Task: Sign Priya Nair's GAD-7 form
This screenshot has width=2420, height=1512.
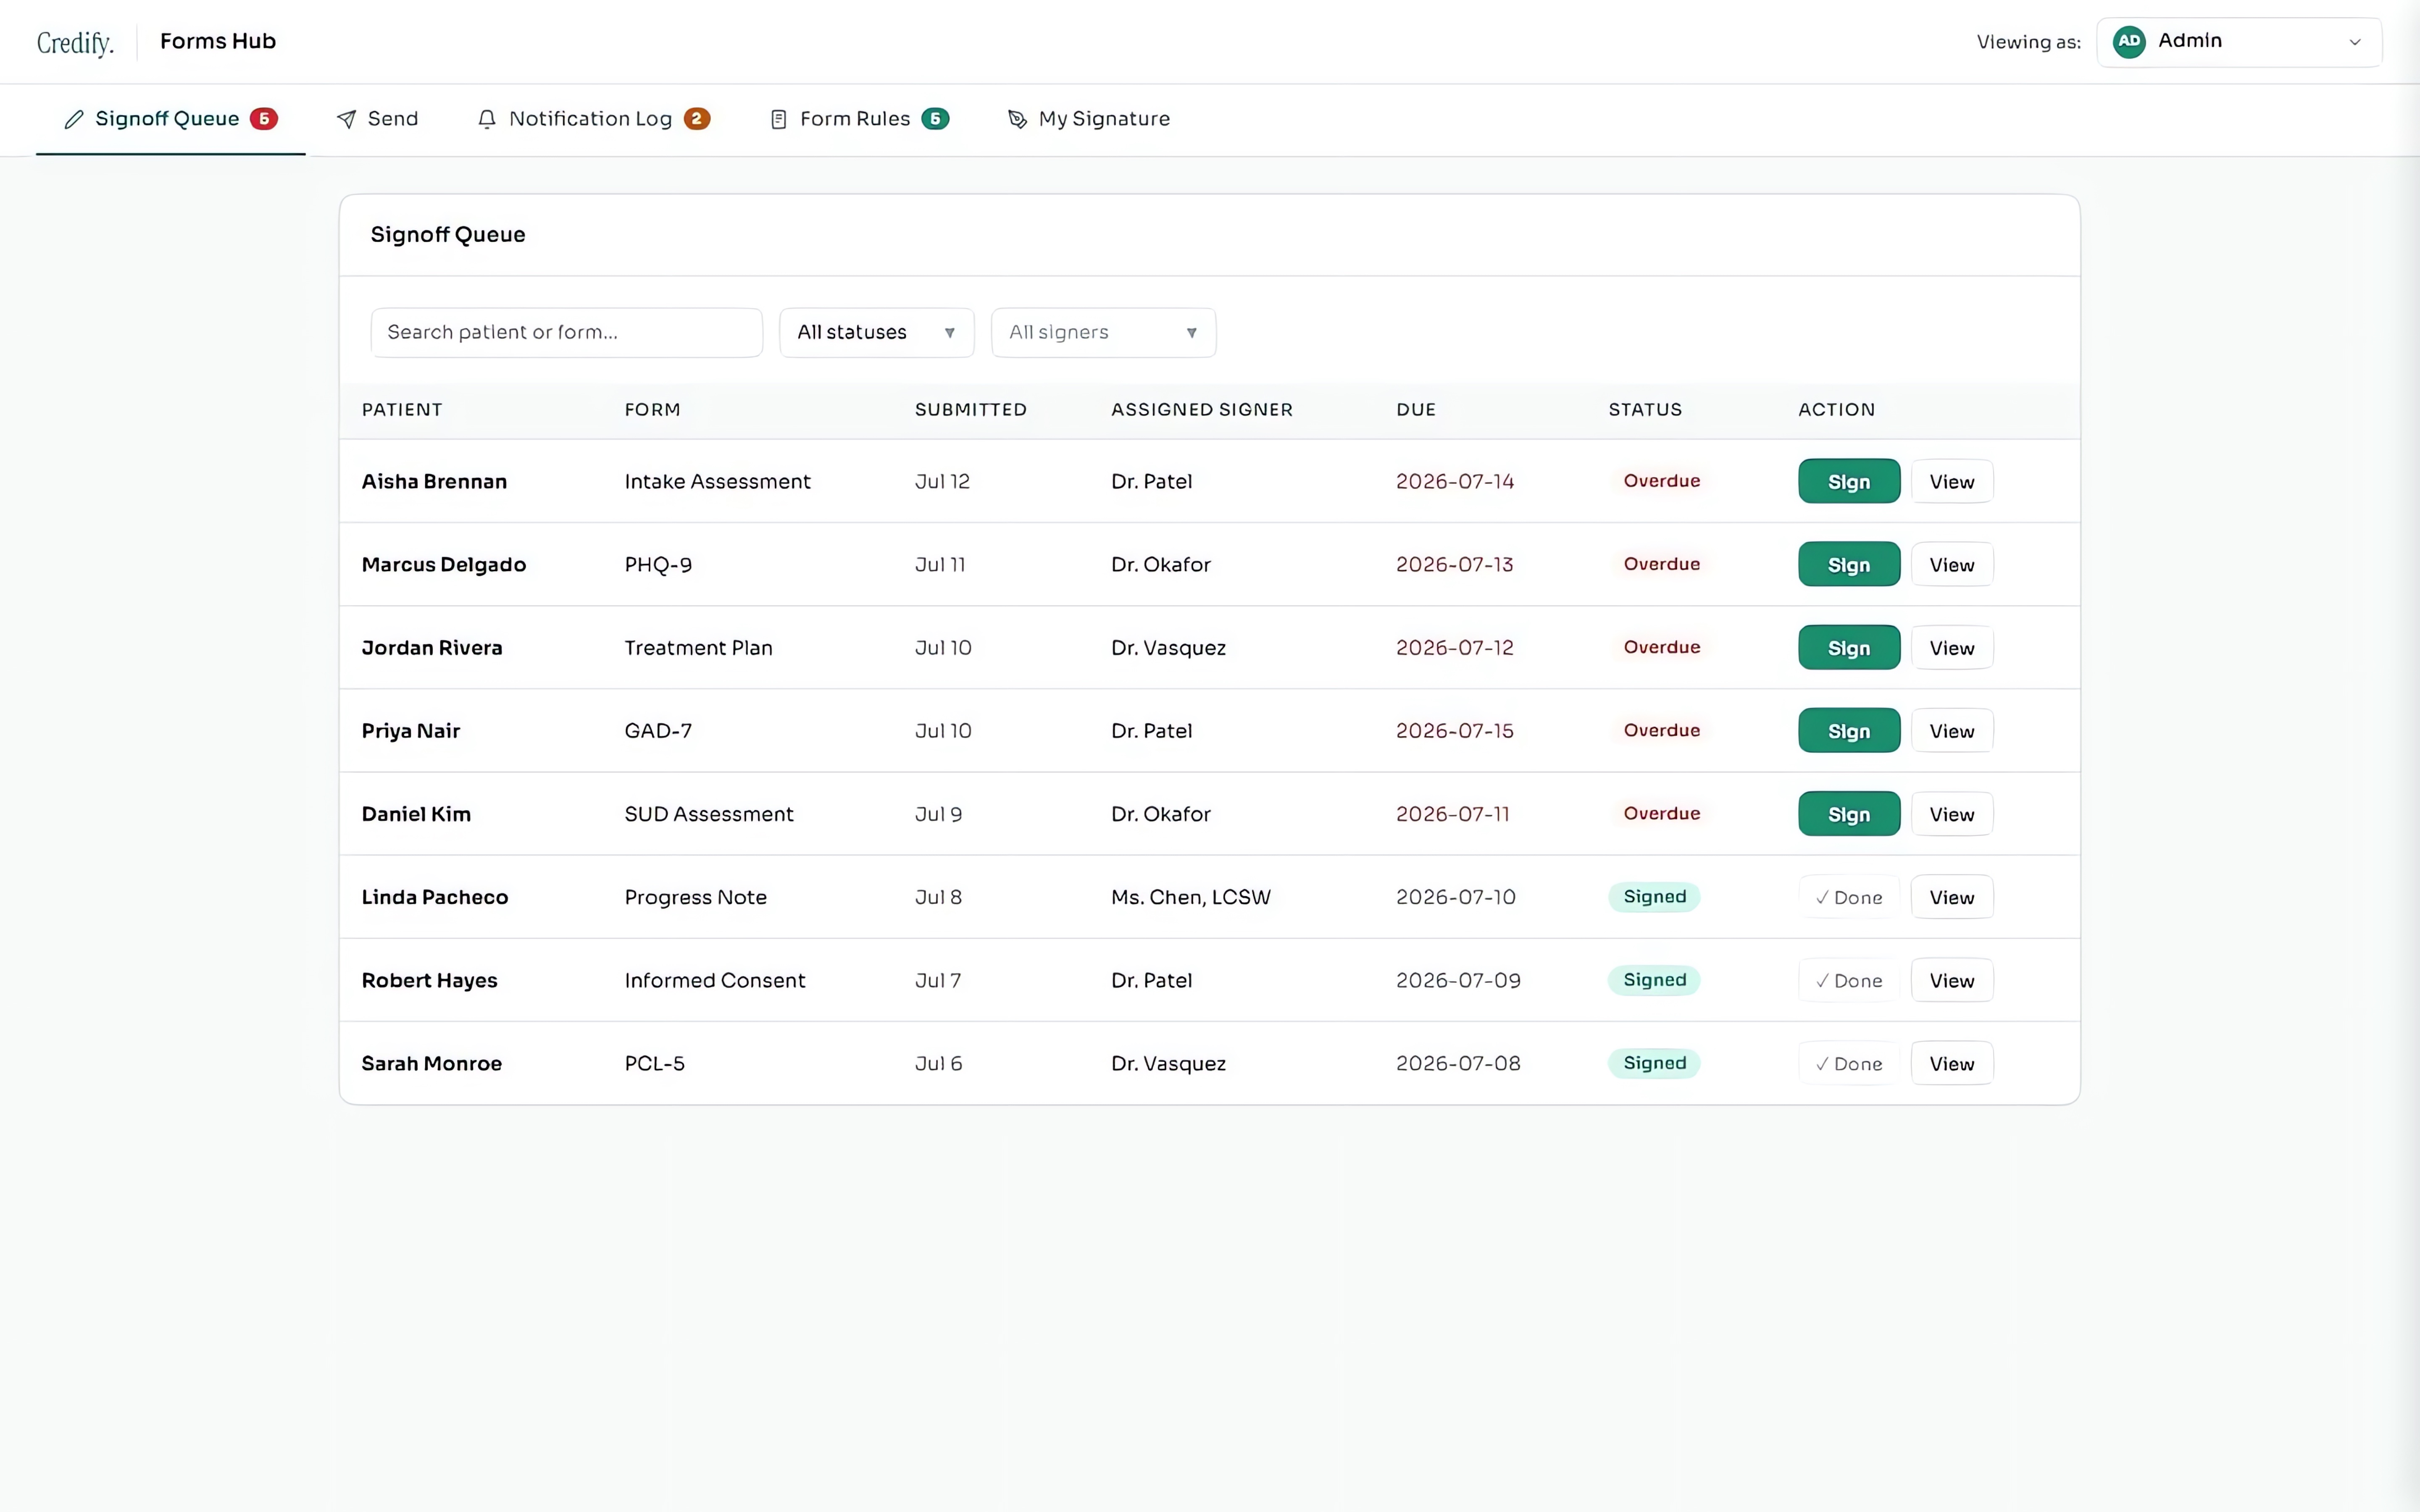Action: [1848, 730]
